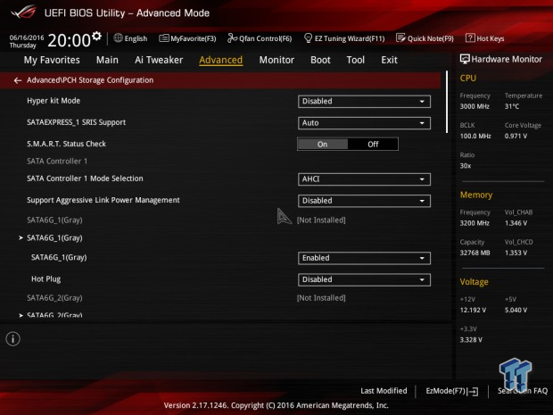553x415 pixels.
Task: Click SATA6G_2(Gray) [Not Installed] status
Action: (x=321, y=298)
